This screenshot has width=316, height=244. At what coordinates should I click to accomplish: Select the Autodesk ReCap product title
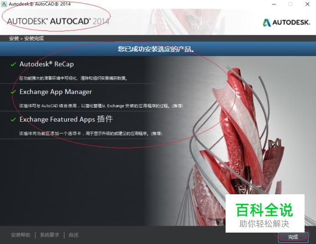pos(47,64)
